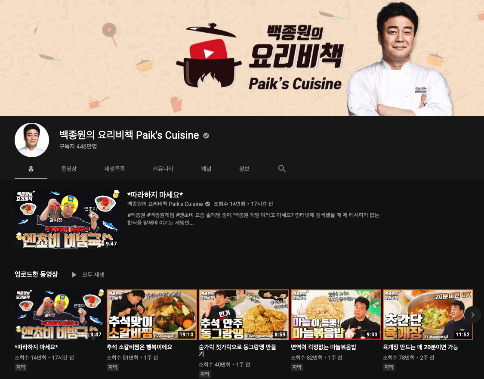Click the 구독자 446만명 subscriber count
484x379 pixels.
(78, 146)
